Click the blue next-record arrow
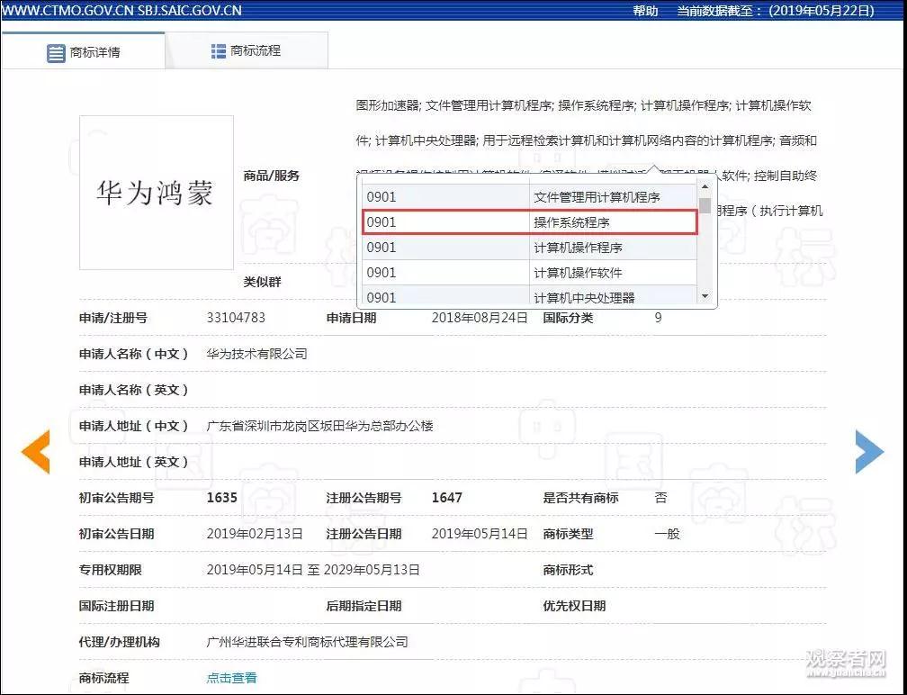The height and width of the screenshot is (695, 907). click(868, 452)
